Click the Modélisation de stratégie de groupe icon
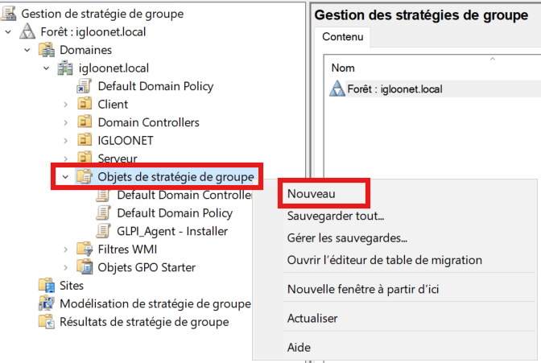This screenshot has width=541, height=363. [47, 303]
